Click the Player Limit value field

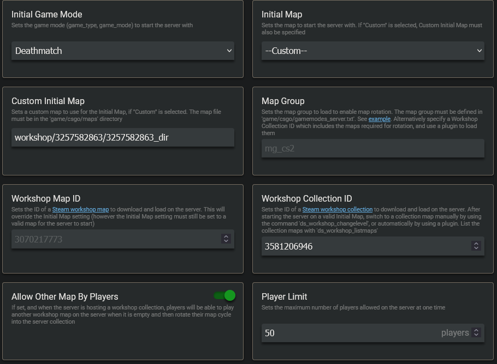pos(350,333)
